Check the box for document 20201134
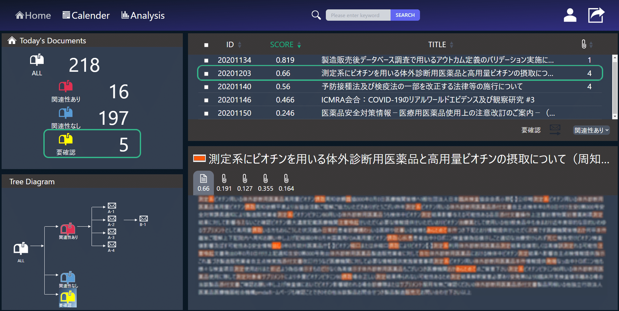The width and height of the screenshot is (619, 311). [x=206, y=60]
